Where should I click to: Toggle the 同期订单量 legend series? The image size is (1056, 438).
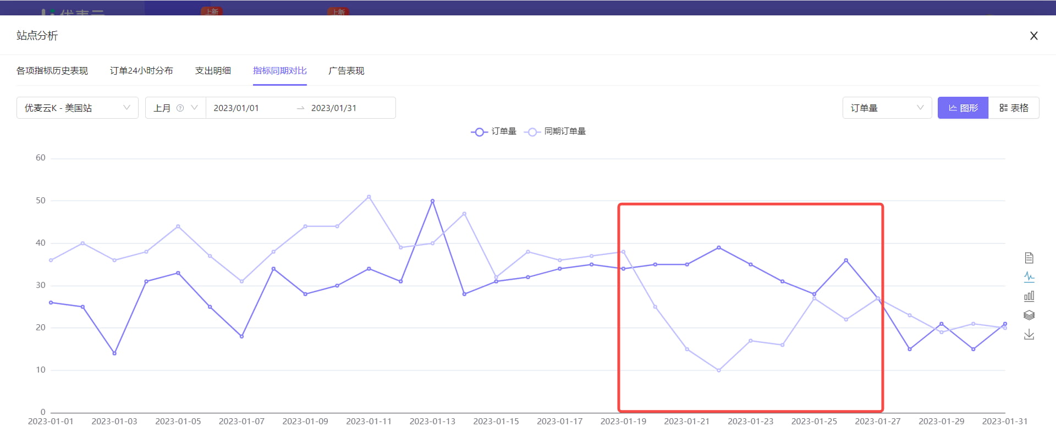pos(555,131)
